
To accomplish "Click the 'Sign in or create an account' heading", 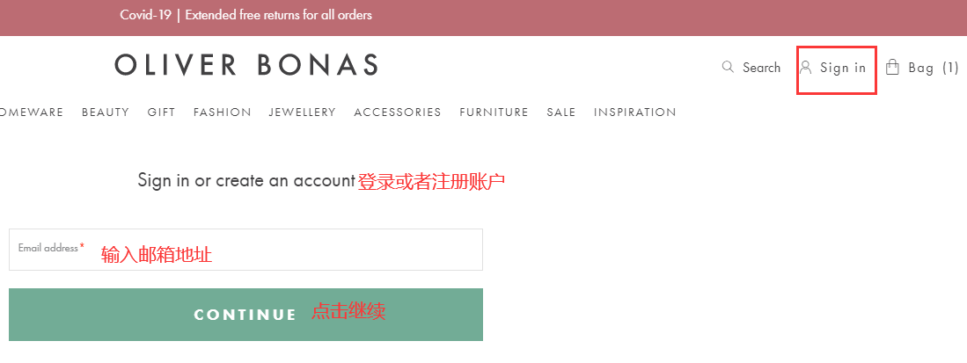I will (x=245, y=180).
